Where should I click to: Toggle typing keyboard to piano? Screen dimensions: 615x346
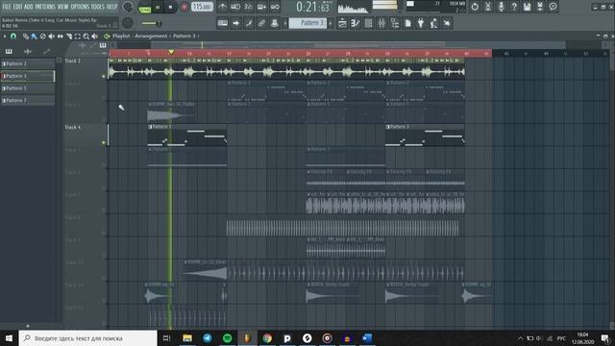[x=222, y=23]
